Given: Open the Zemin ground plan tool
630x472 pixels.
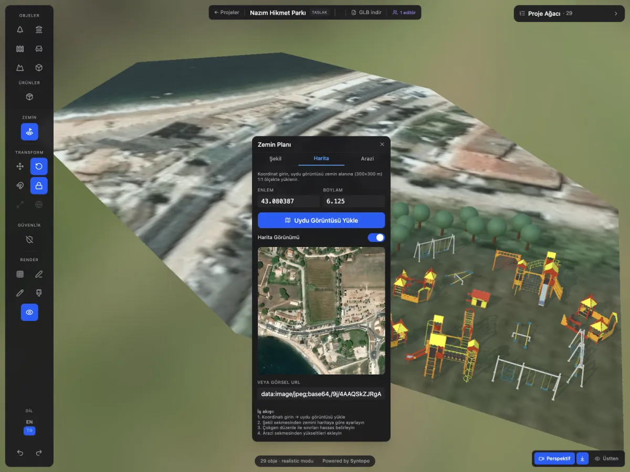Looking at the screenshot, I should click(29, 132).
